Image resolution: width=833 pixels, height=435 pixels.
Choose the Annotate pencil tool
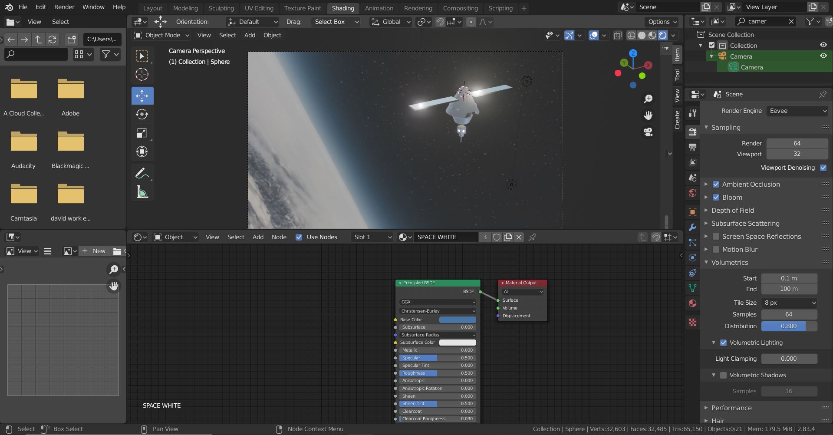point(142,173)
